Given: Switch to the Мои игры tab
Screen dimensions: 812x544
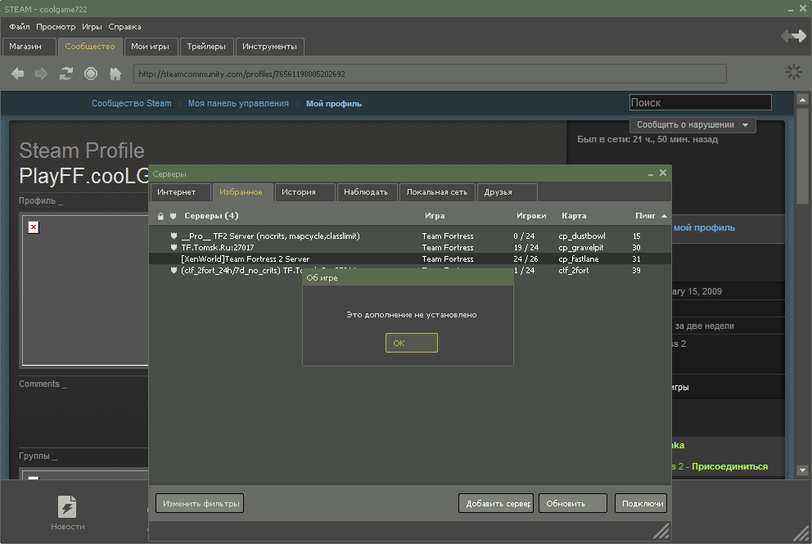Looking at the screenshot, I should pyautogui.click(x=151, y=47).
